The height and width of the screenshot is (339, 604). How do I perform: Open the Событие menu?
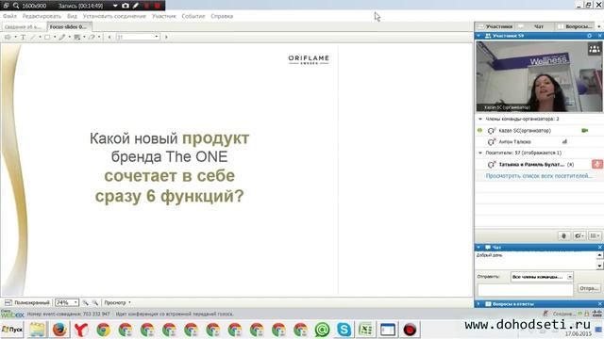[x=193, y=16]
